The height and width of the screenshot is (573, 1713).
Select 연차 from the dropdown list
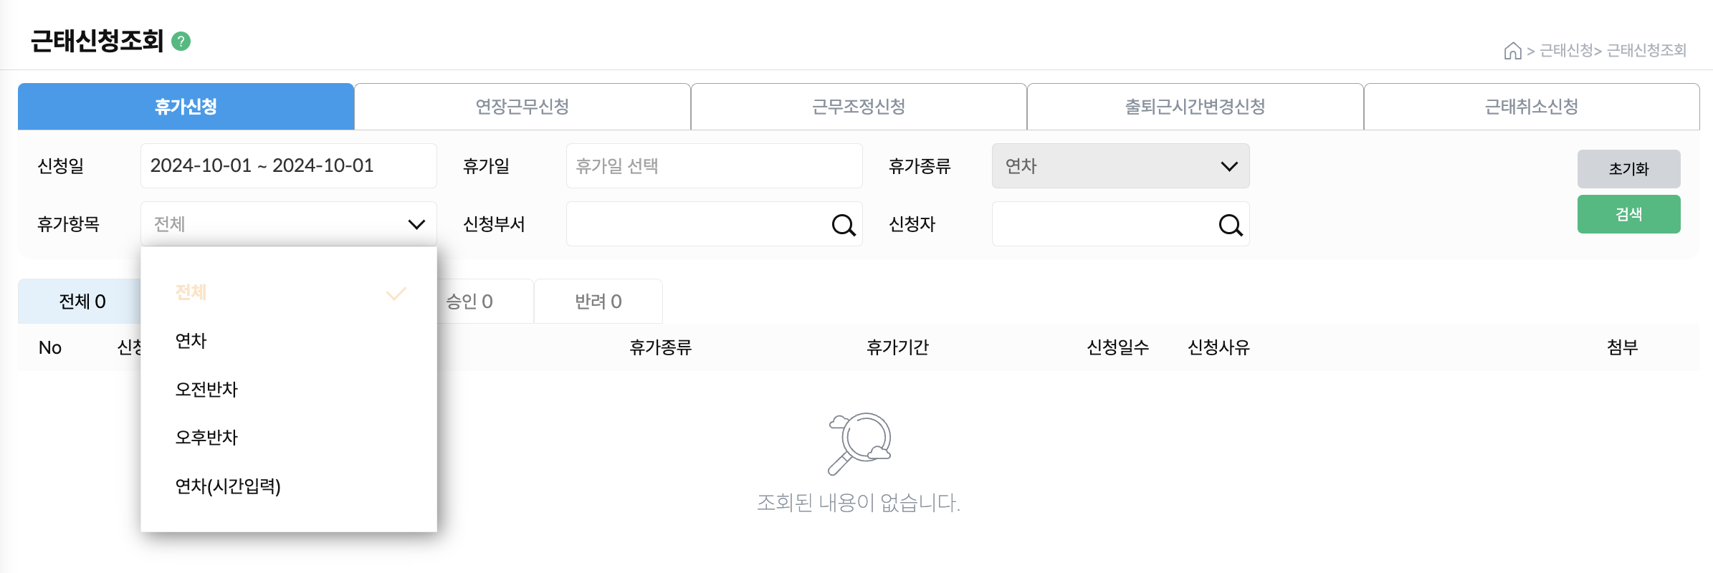(191, 341)
